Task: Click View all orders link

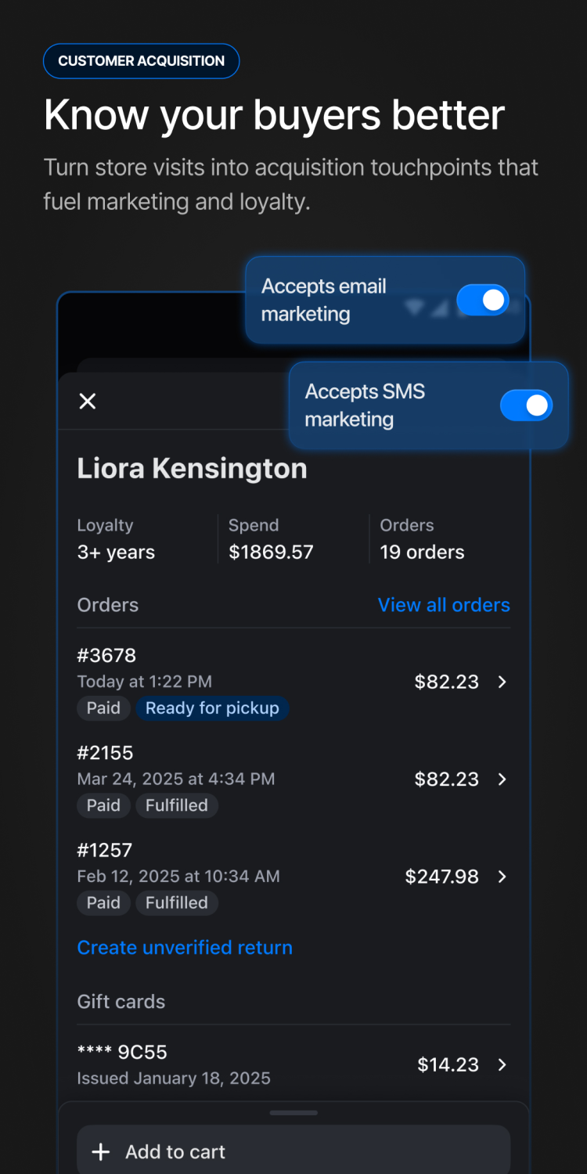Action: 444,605
